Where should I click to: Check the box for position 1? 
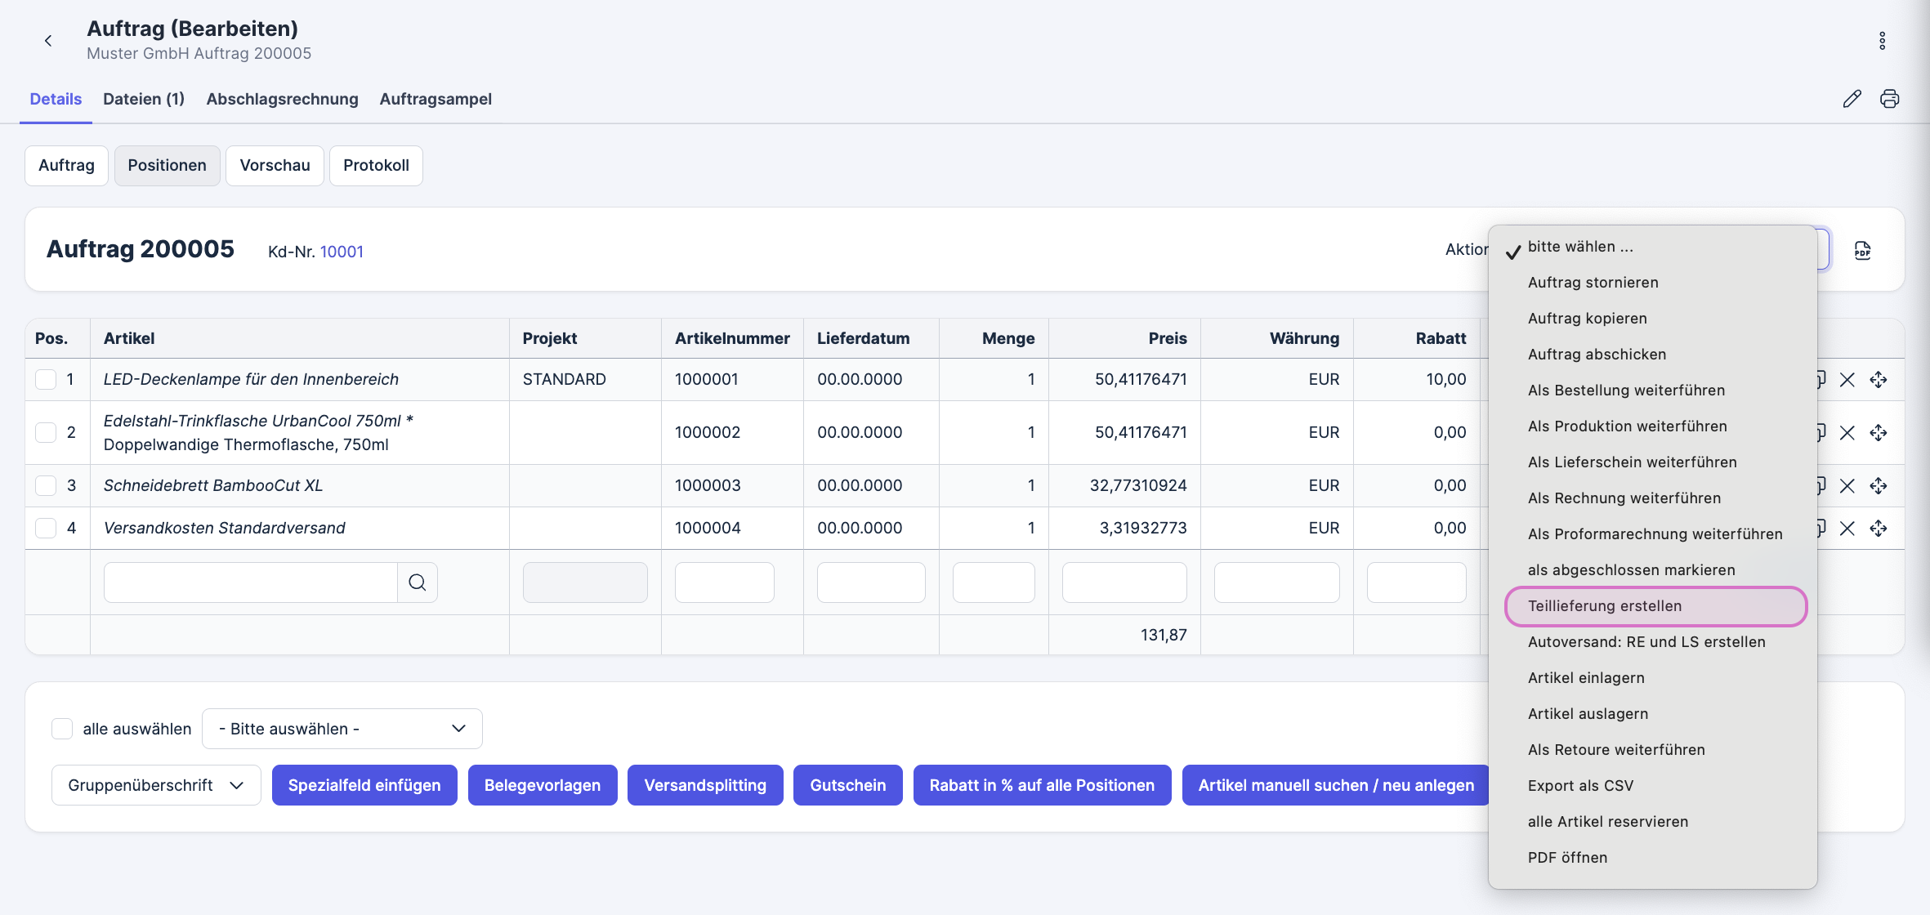(46, 380)
